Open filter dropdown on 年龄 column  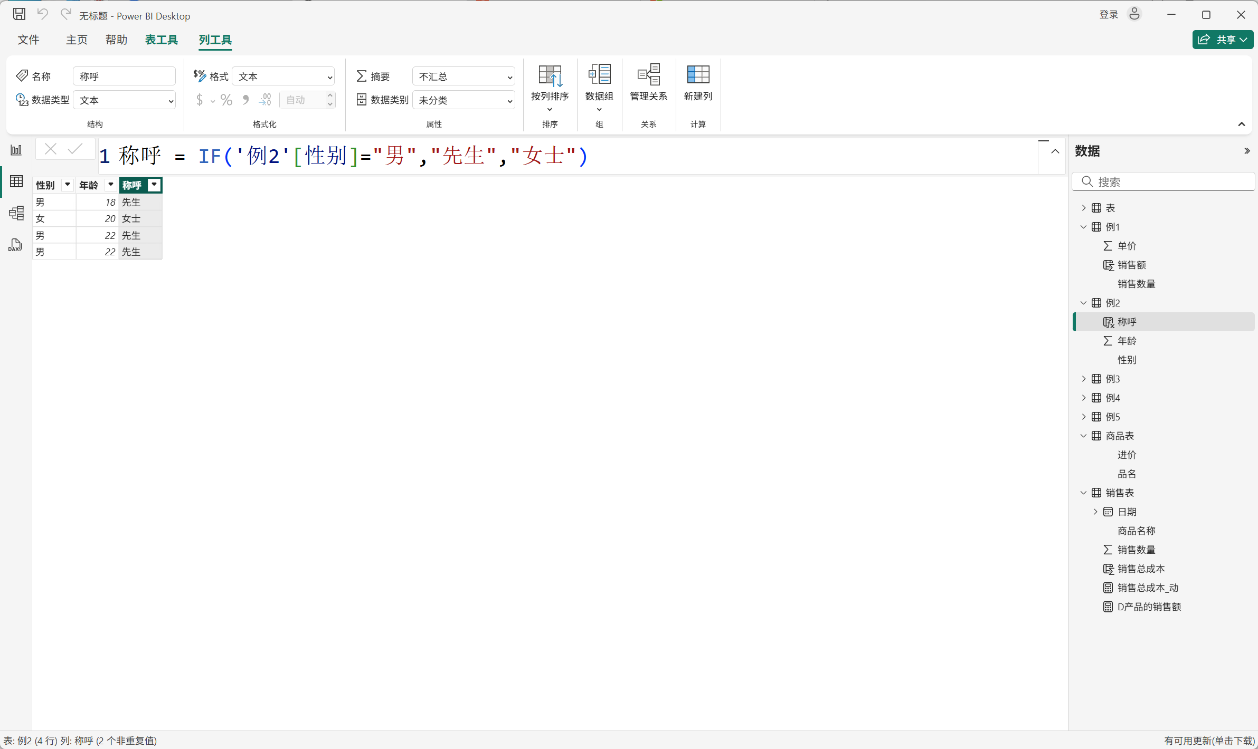[111, 185]
